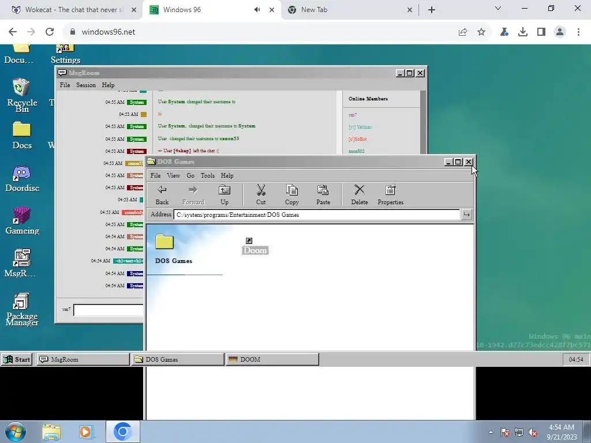Reload the windows96.net page
Screen dimensions: 591x443
pos(50,32)
